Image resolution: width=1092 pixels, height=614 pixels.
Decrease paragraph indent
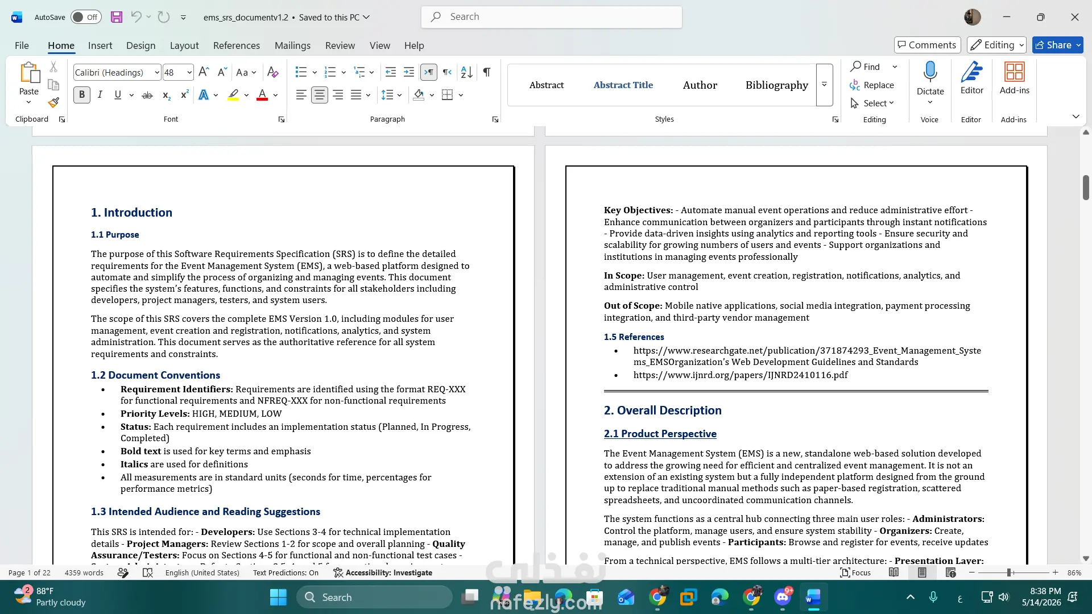391,72
